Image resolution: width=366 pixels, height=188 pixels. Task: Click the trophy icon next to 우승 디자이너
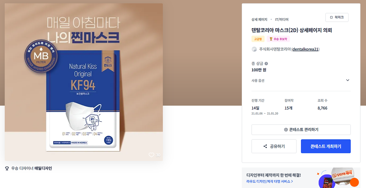[7, 168]
